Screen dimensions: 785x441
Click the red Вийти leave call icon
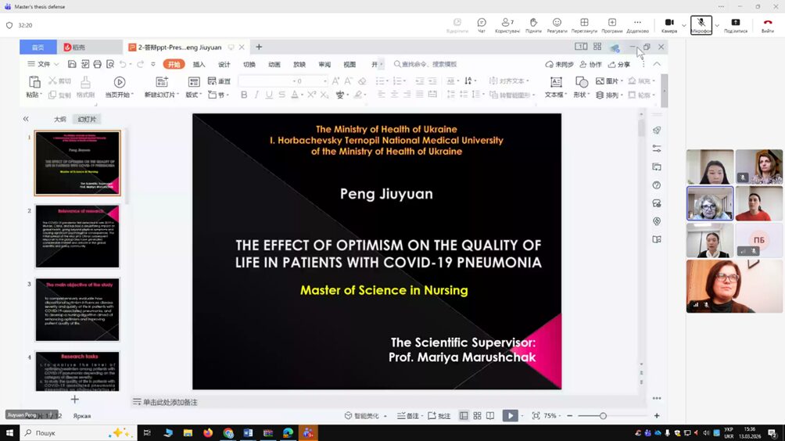pyautogui.click(x=768, y=23)
